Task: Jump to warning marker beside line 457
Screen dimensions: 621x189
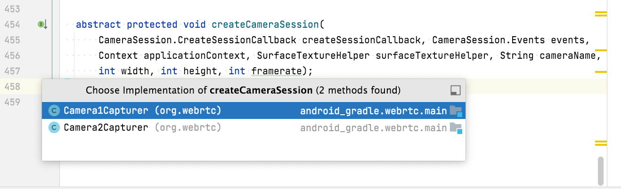Action: (x=601, y=72)
